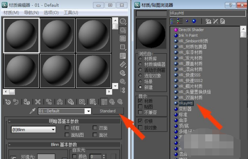This screenshot has height=159, width=248.
Task: Open the 选项(O) menu
Action: coord(51,12)
